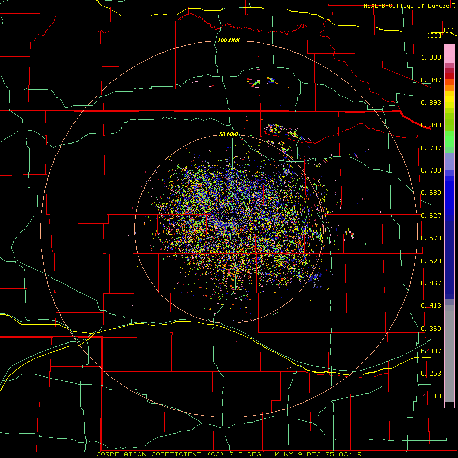Click the KLNX station identifier in caption
Viewport: 458px width, 458px height.
[284, 454]
